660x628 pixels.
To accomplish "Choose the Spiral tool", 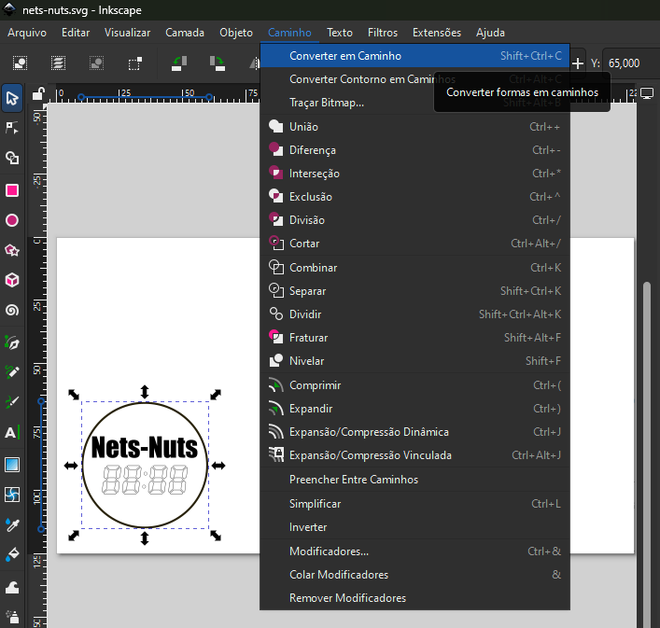I will coord(12,311).
